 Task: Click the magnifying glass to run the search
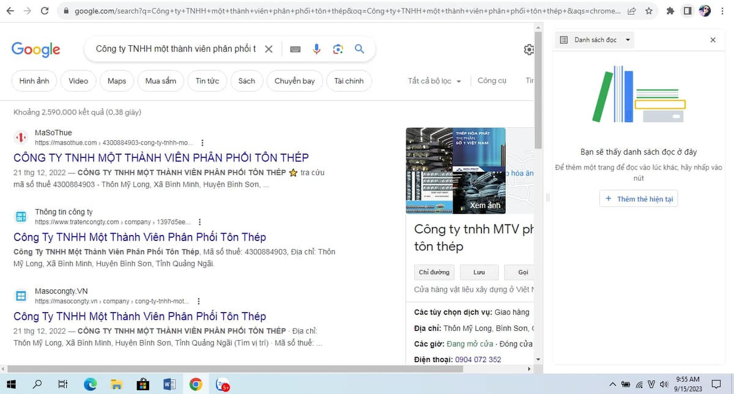pyautogui.click(x=360, y=49)
